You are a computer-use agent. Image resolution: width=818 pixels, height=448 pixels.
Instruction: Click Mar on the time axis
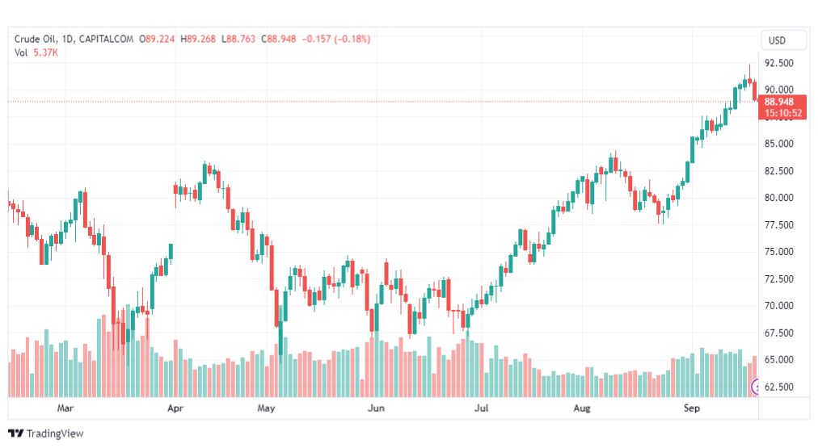(x=65, y=409)
